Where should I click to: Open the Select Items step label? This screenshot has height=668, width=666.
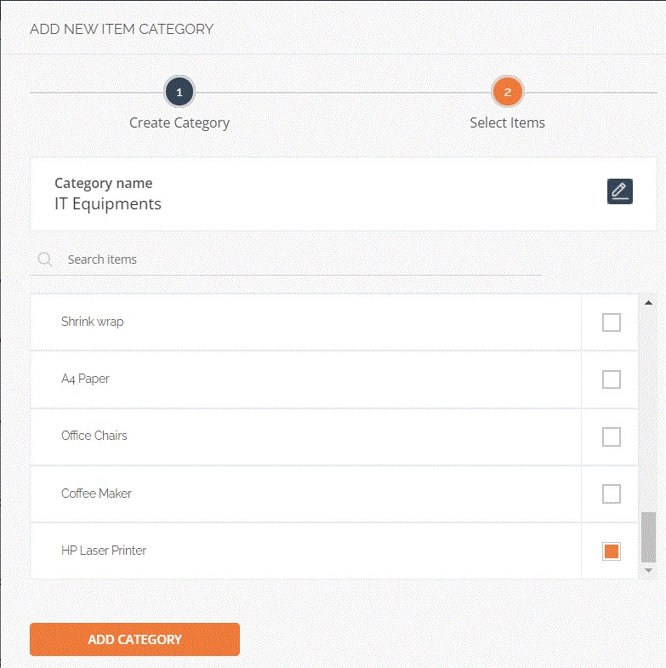coord(508,123)
